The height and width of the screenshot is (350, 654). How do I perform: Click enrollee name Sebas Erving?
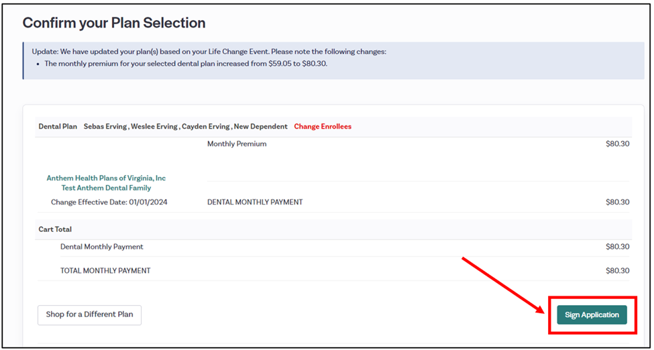coord(105,126)
